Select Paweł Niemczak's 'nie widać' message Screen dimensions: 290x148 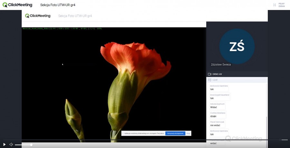click(x=215, y=125)
